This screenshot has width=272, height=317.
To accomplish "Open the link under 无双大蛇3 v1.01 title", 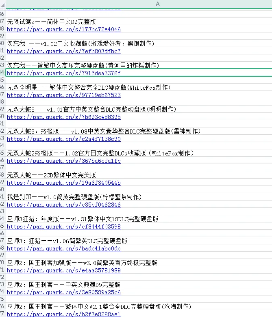I will point(63,117).
